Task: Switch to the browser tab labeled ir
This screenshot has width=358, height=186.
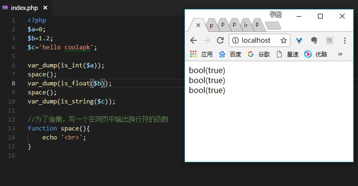Action: pos(245,25)
